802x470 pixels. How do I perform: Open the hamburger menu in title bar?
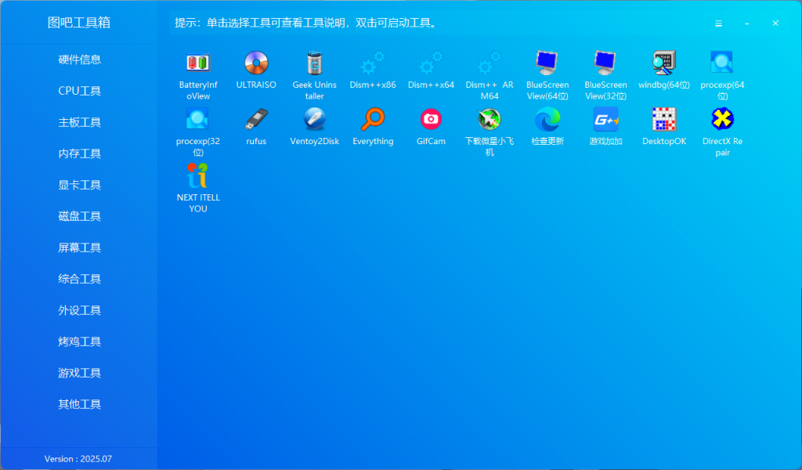pyautogui.click(x=718, y=23)
